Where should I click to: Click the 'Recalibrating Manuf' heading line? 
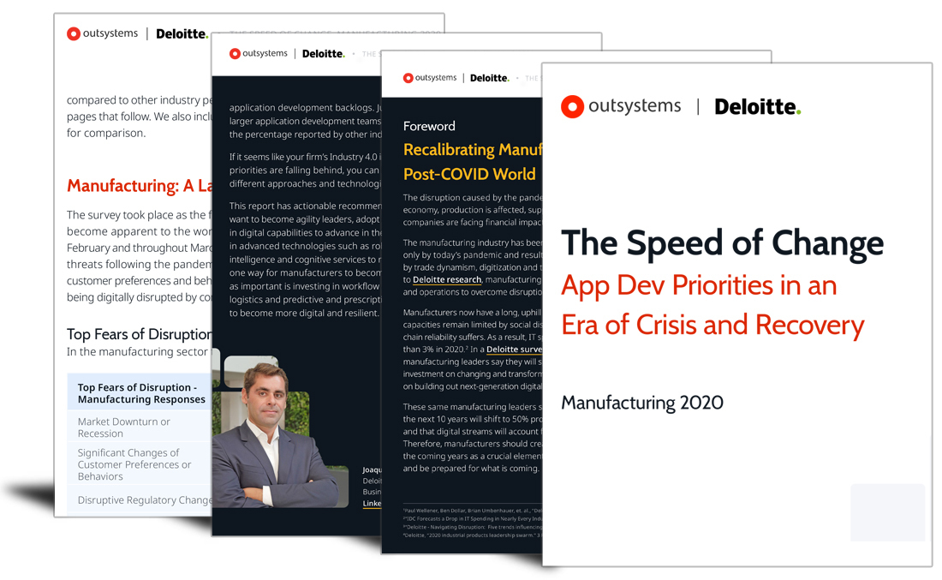pos(473,150)
